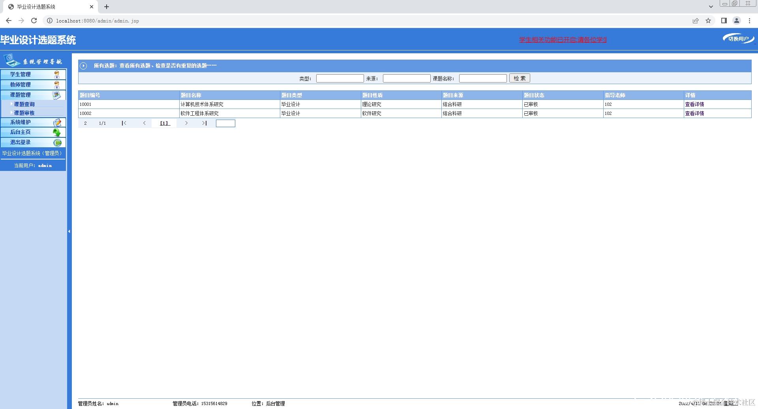Open 查看详情 for topic 10002
This screenshot has width=758, height=409.
694,113
